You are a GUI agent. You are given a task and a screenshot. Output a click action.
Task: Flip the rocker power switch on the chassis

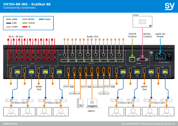[169, 56]
